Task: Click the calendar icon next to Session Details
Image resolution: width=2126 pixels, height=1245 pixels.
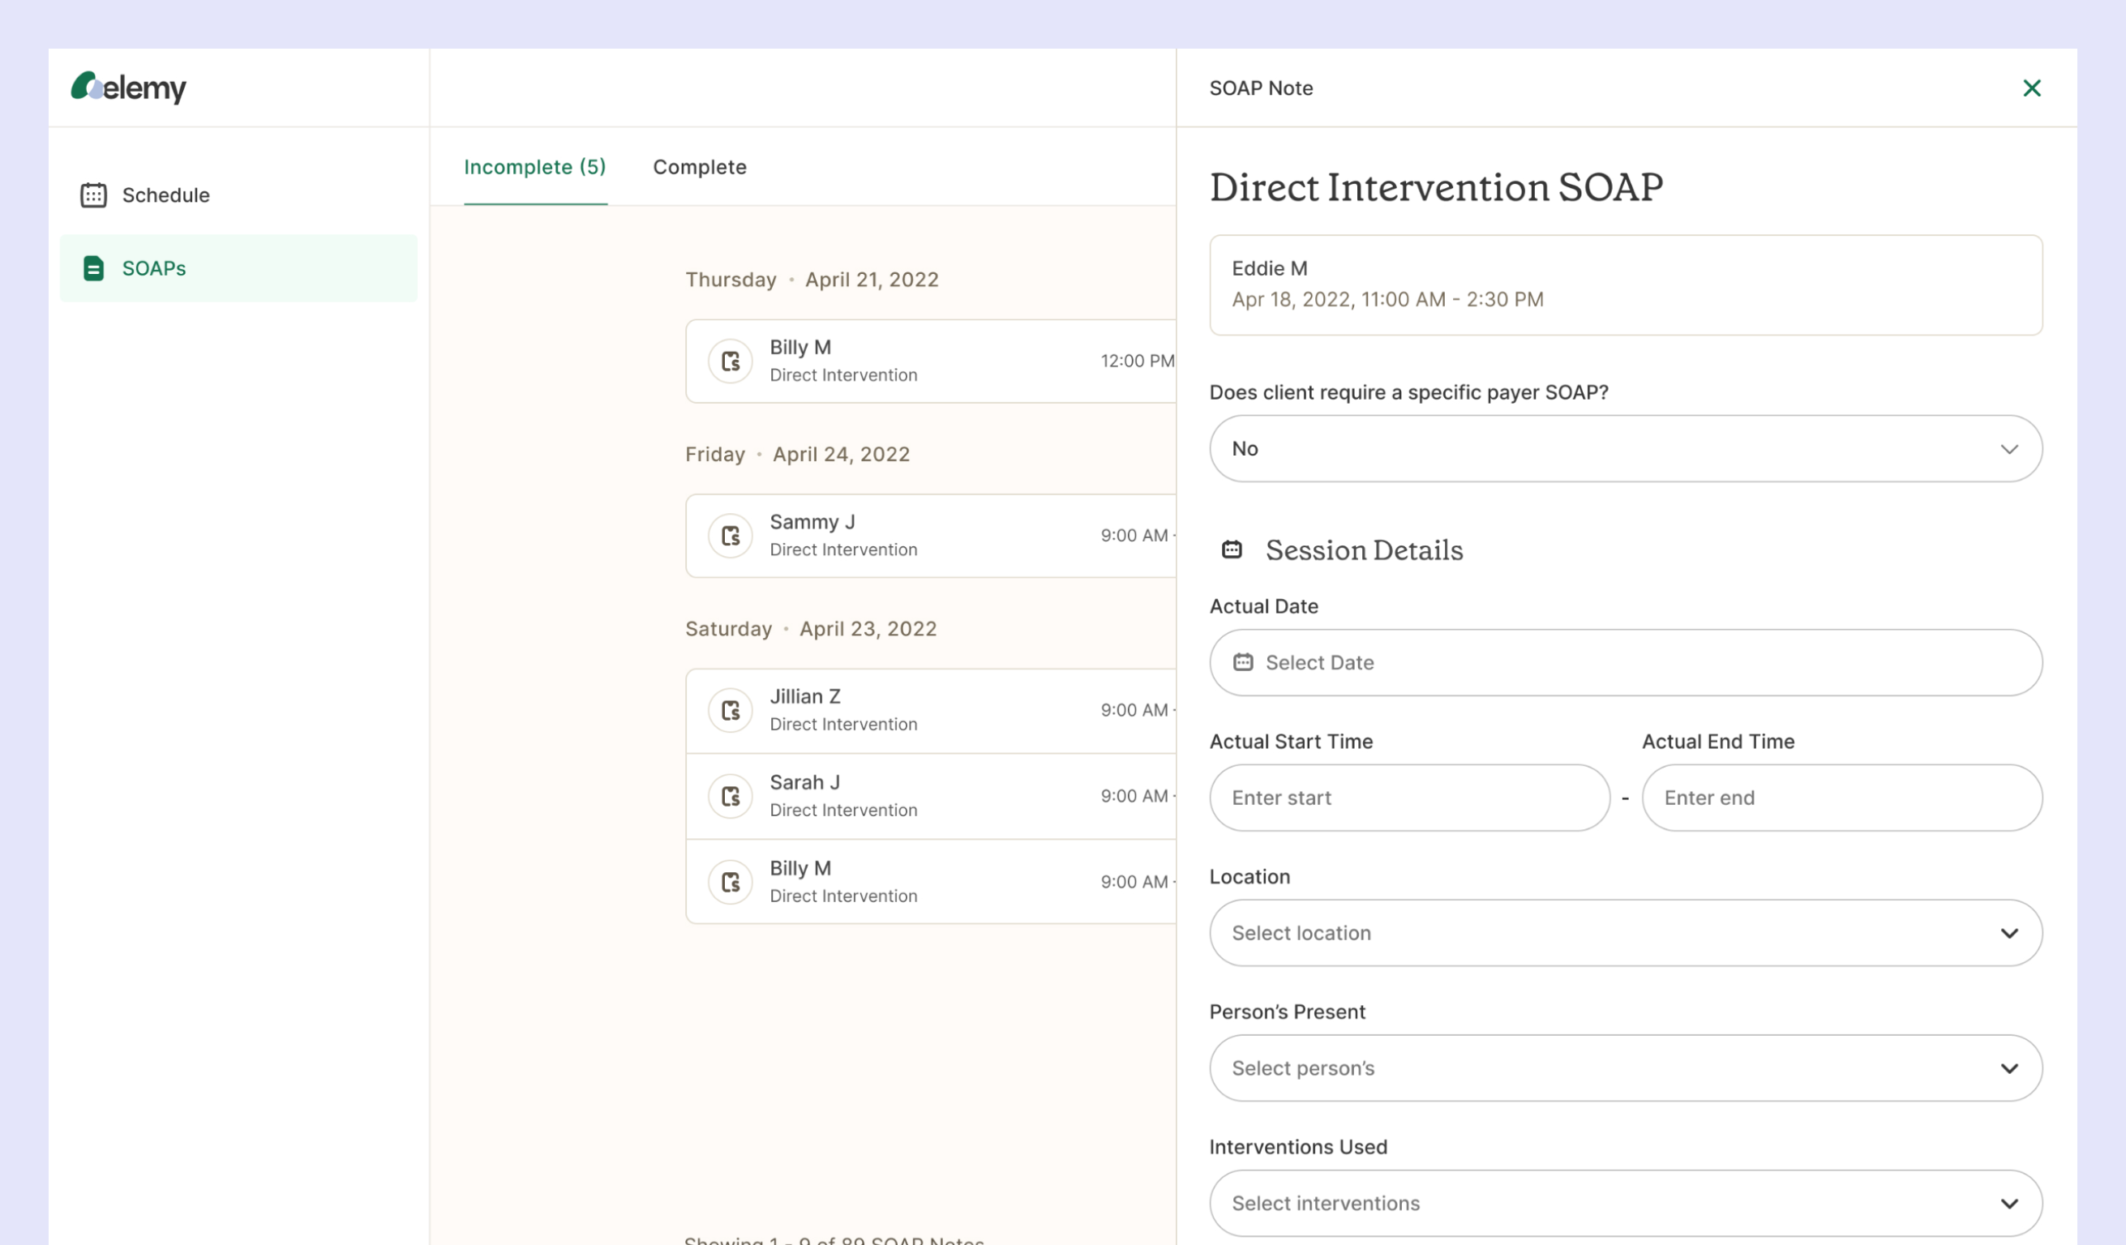Action: 1232,550
